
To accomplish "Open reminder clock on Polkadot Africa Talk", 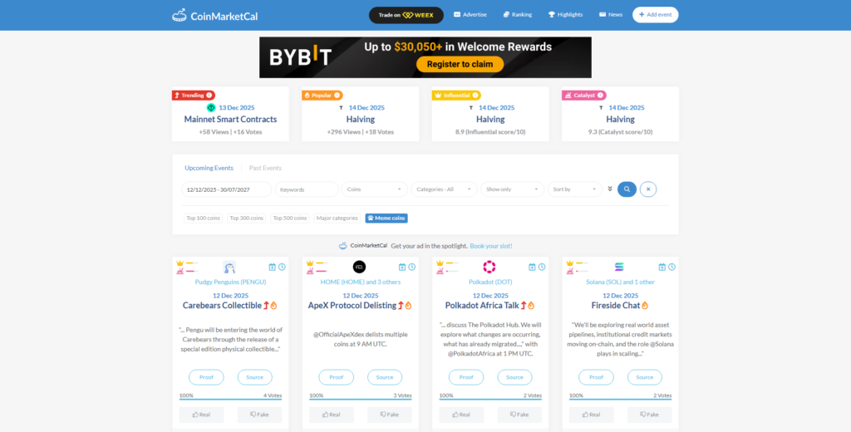I will point(542,267).
